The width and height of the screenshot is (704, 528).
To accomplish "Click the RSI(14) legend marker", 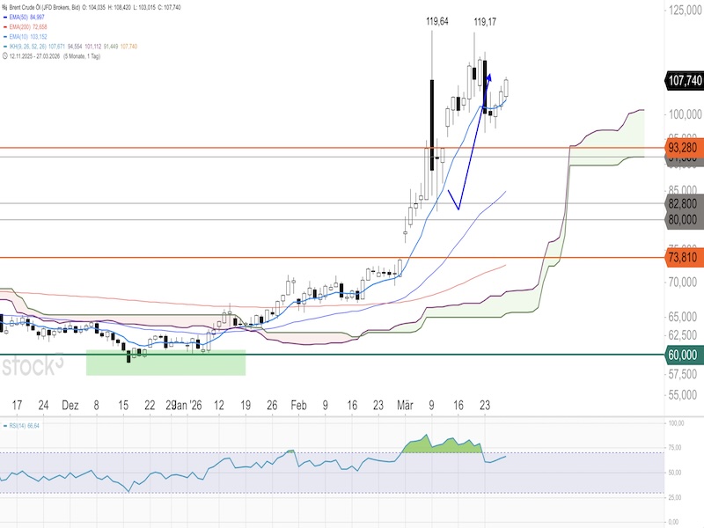I will (5, 425).
